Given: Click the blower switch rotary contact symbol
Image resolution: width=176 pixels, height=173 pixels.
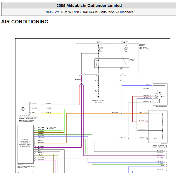Looking at the screenshot, I should 161,95.
